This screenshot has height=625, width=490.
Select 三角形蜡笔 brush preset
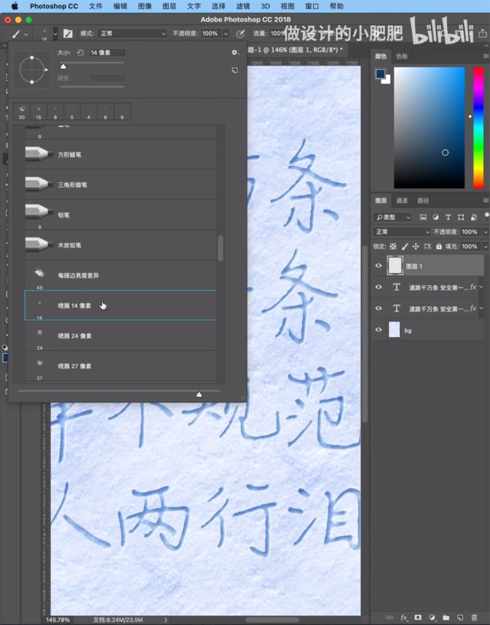(x=121, y=185)
